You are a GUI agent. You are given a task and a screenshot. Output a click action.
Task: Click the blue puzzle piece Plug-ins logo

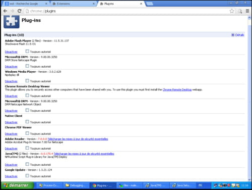coord(12,22)
